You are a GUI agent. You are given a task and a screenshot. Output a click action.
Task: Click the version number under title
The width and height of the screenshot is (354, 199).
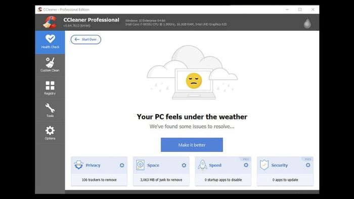[x=77, y=26]
